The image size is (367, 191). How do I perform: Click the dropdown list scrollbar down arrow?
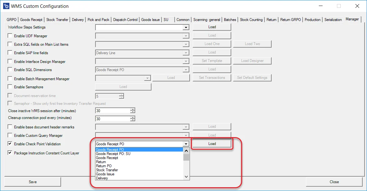(186, 177)
